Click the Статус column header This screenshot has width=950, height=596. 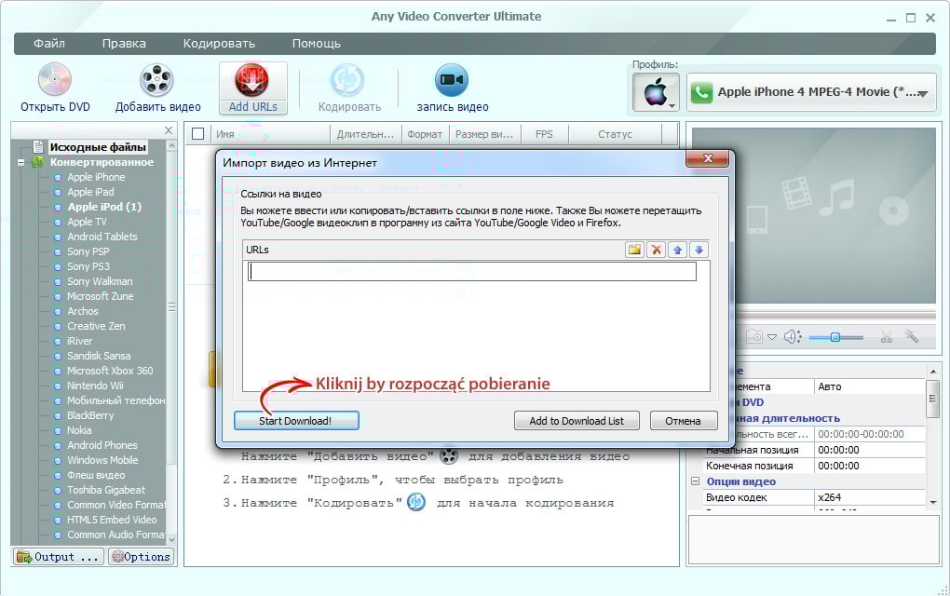(x=615, y=134)
